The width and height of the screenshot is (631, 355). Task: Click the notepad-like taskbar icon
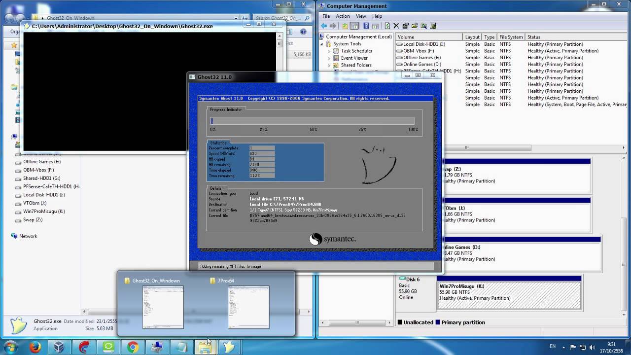point(181,347)
